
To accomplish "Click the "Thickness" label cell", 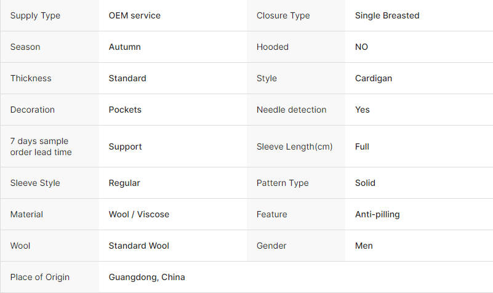I will pos(31,78).
